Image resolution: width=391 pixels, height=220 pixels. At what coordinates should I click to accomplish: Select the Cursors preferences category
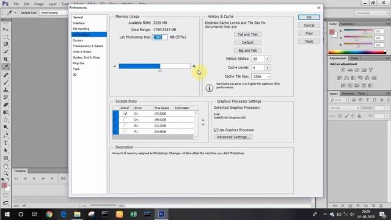click(78, 40)
